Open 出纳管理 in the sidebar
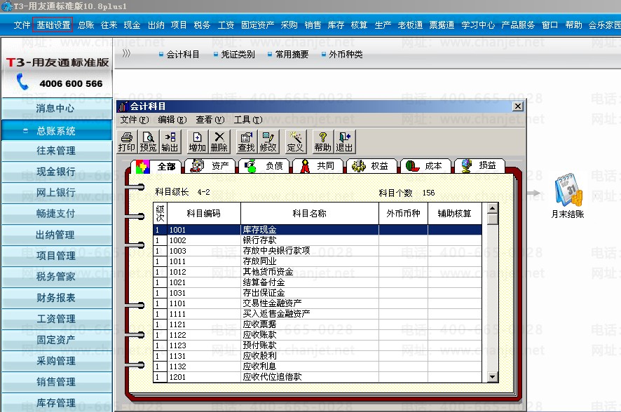Viewport: 621px width, 412px height. click(57, 235)
